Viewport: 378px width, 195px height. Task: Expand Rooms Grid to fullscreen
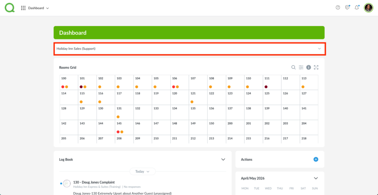coord(316,67)
